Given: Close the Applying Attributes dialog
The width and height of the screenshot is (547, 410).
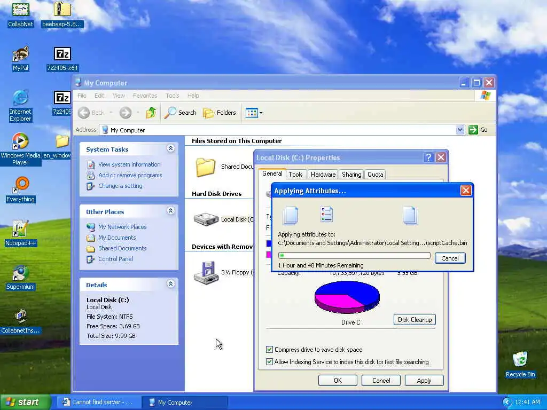Looking at the screenshot, I should pyautogui.click(x=466, y=191).
